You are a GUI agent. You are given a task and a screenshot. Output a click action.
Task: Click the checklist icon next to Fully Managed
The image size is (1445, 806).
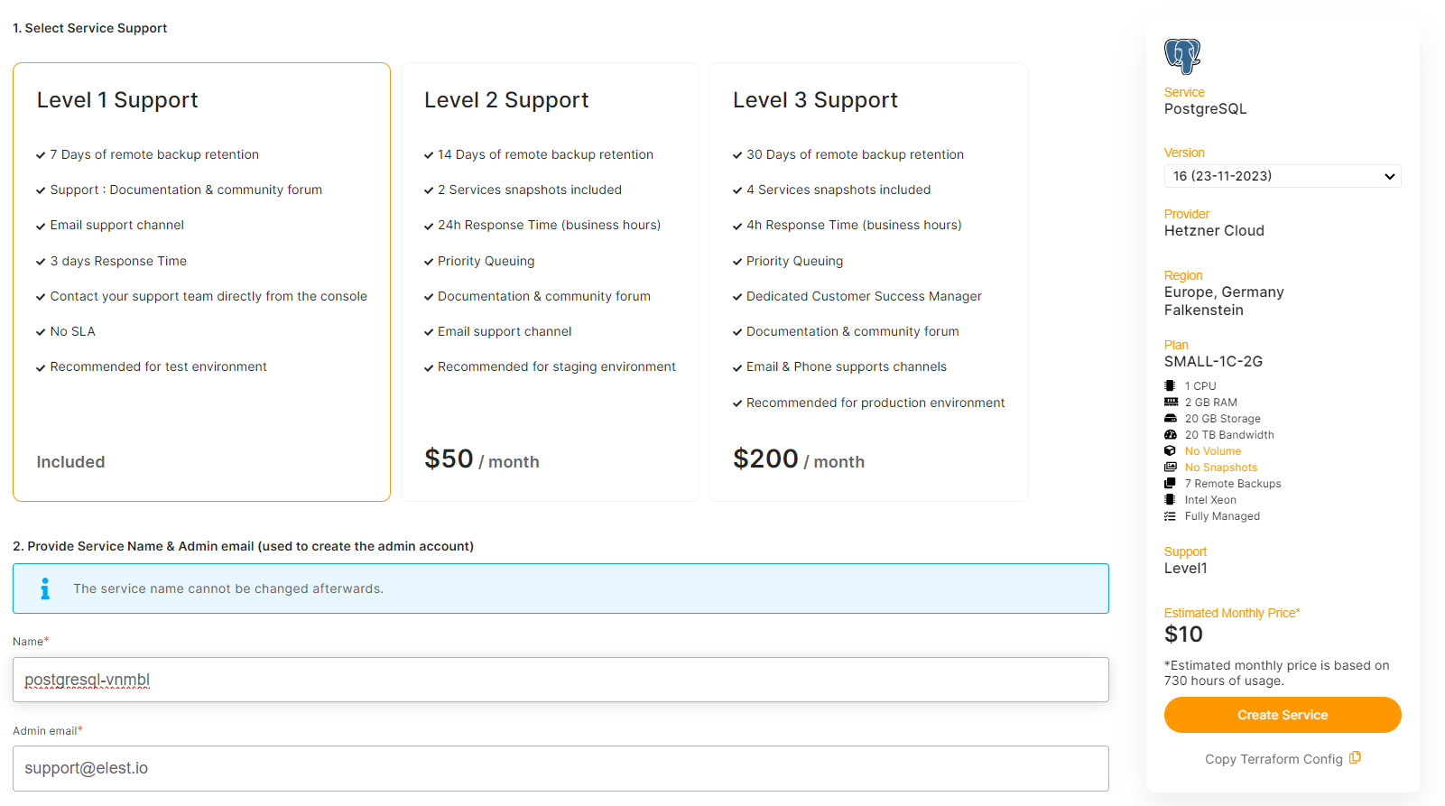coord(1171,515)
